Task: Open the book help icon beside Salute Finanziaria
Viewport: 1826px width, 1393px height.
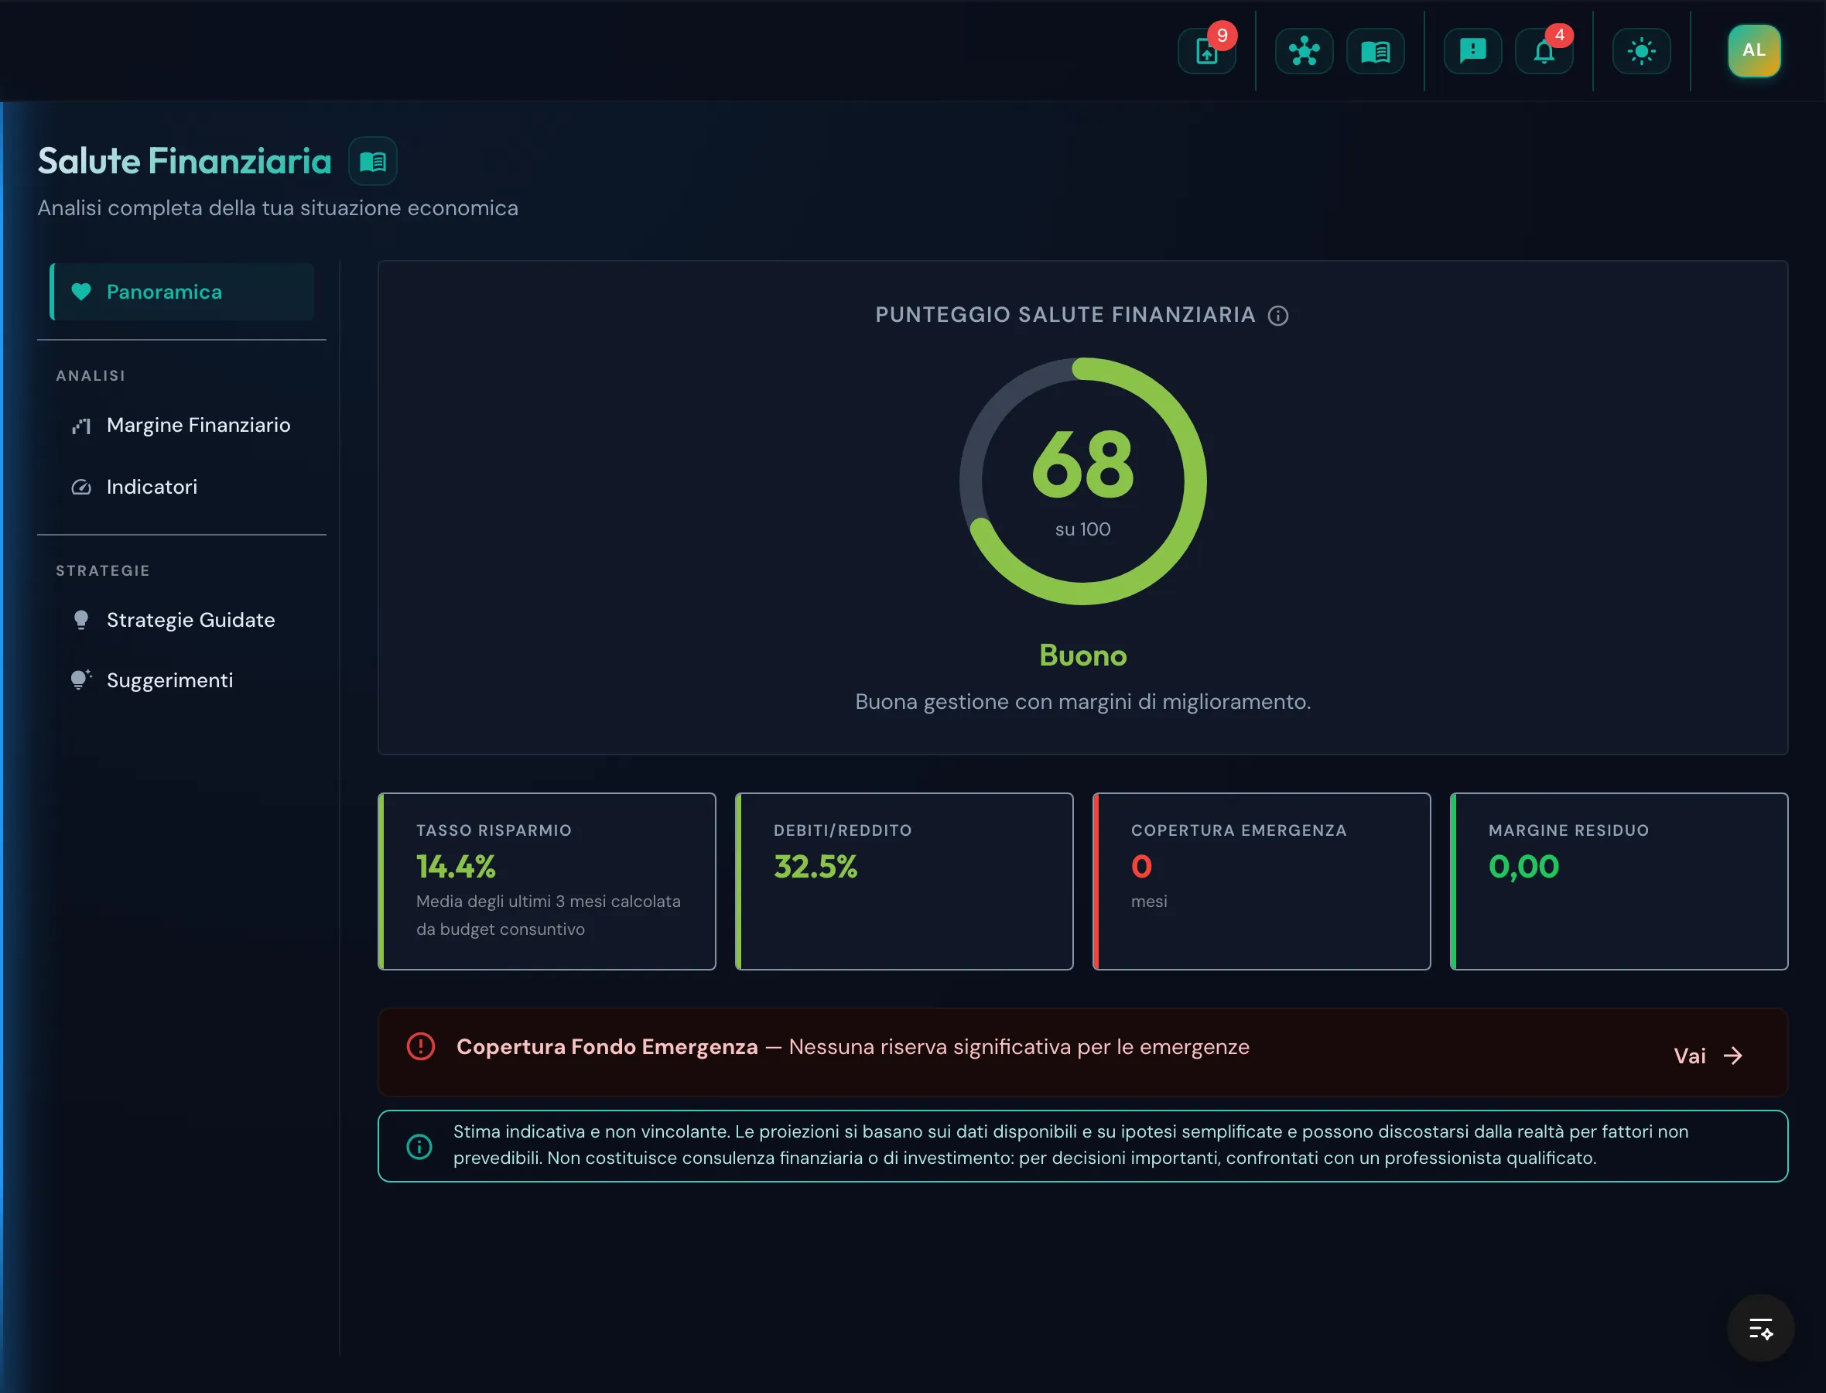Action: [x=373, y=161]
